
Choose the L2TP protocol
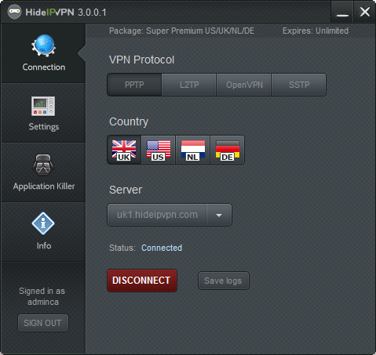pyautogui.click(x=189, y=85)
